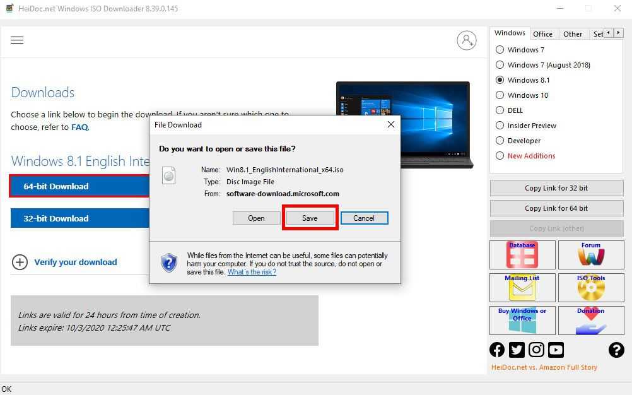This screenshot has width=632, height=395.
Task: Click the help question mark icon
Action: [x=616, y=350]
